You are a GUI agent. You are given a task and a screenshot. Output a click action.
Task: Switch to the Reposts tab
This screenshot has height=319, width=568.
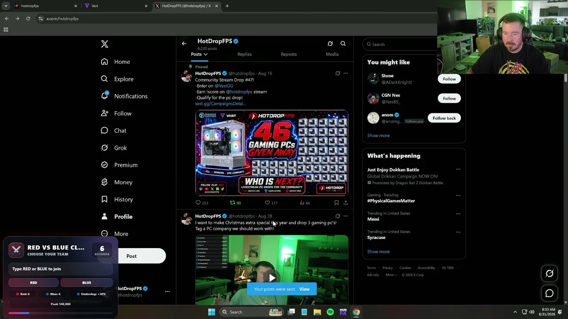pyautogui.click(x=289, y=54)
